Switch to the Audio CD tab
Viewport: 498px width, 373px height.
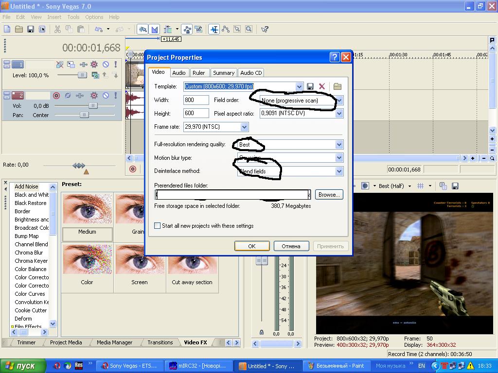tap(251, 73)
